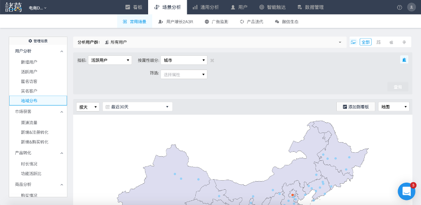421x205 pixels.
Task: Select the 产品迭代 sub-tab
Action: tap(252, 22)
